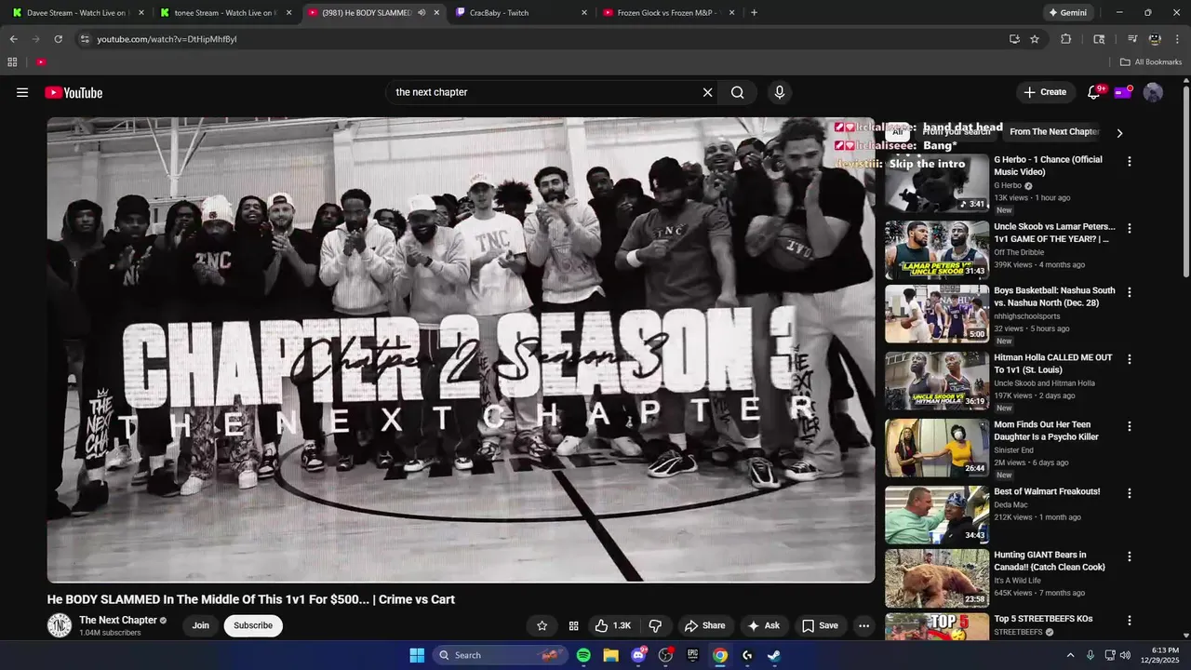Share the video
The image size is (1191, 670).
[x=704, y=625]
